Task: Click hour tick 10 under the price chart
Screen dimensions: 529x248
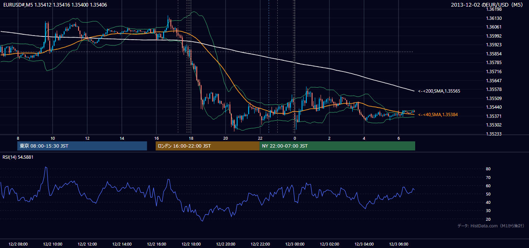Action: point(53,138)
